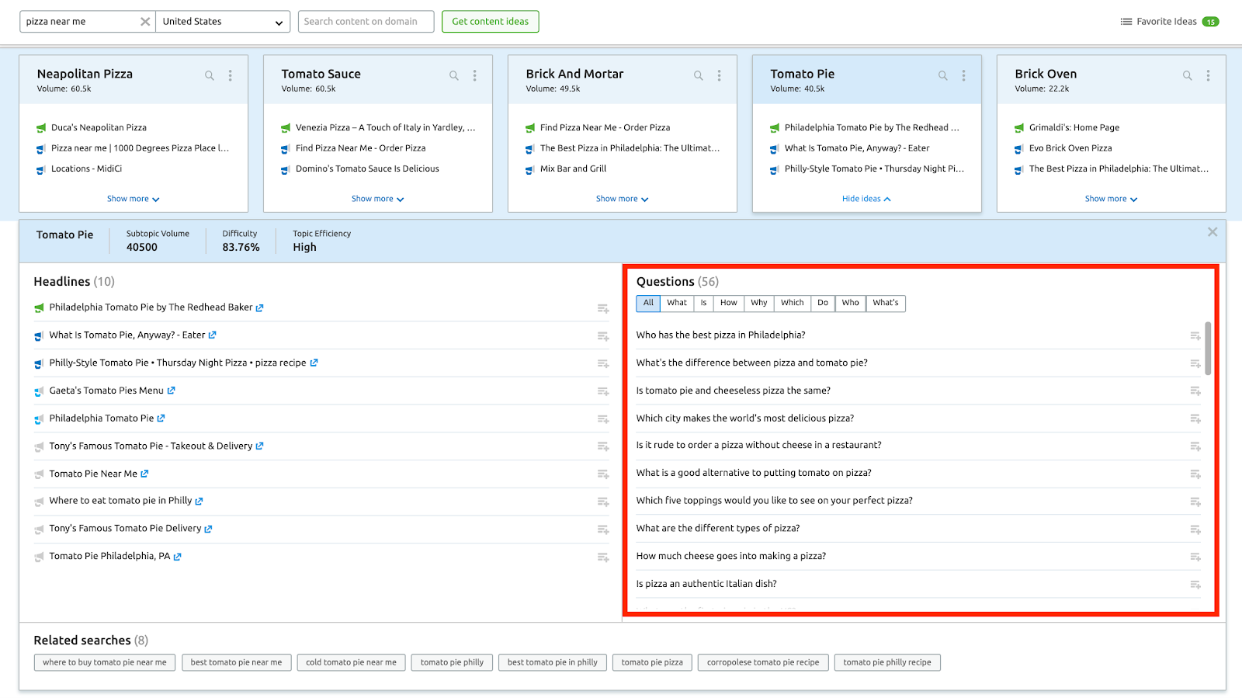The height and width of the screenshot is (698, 1242).
Task: Click the questions list scrollbar
Action: [x=1208, y=349]
